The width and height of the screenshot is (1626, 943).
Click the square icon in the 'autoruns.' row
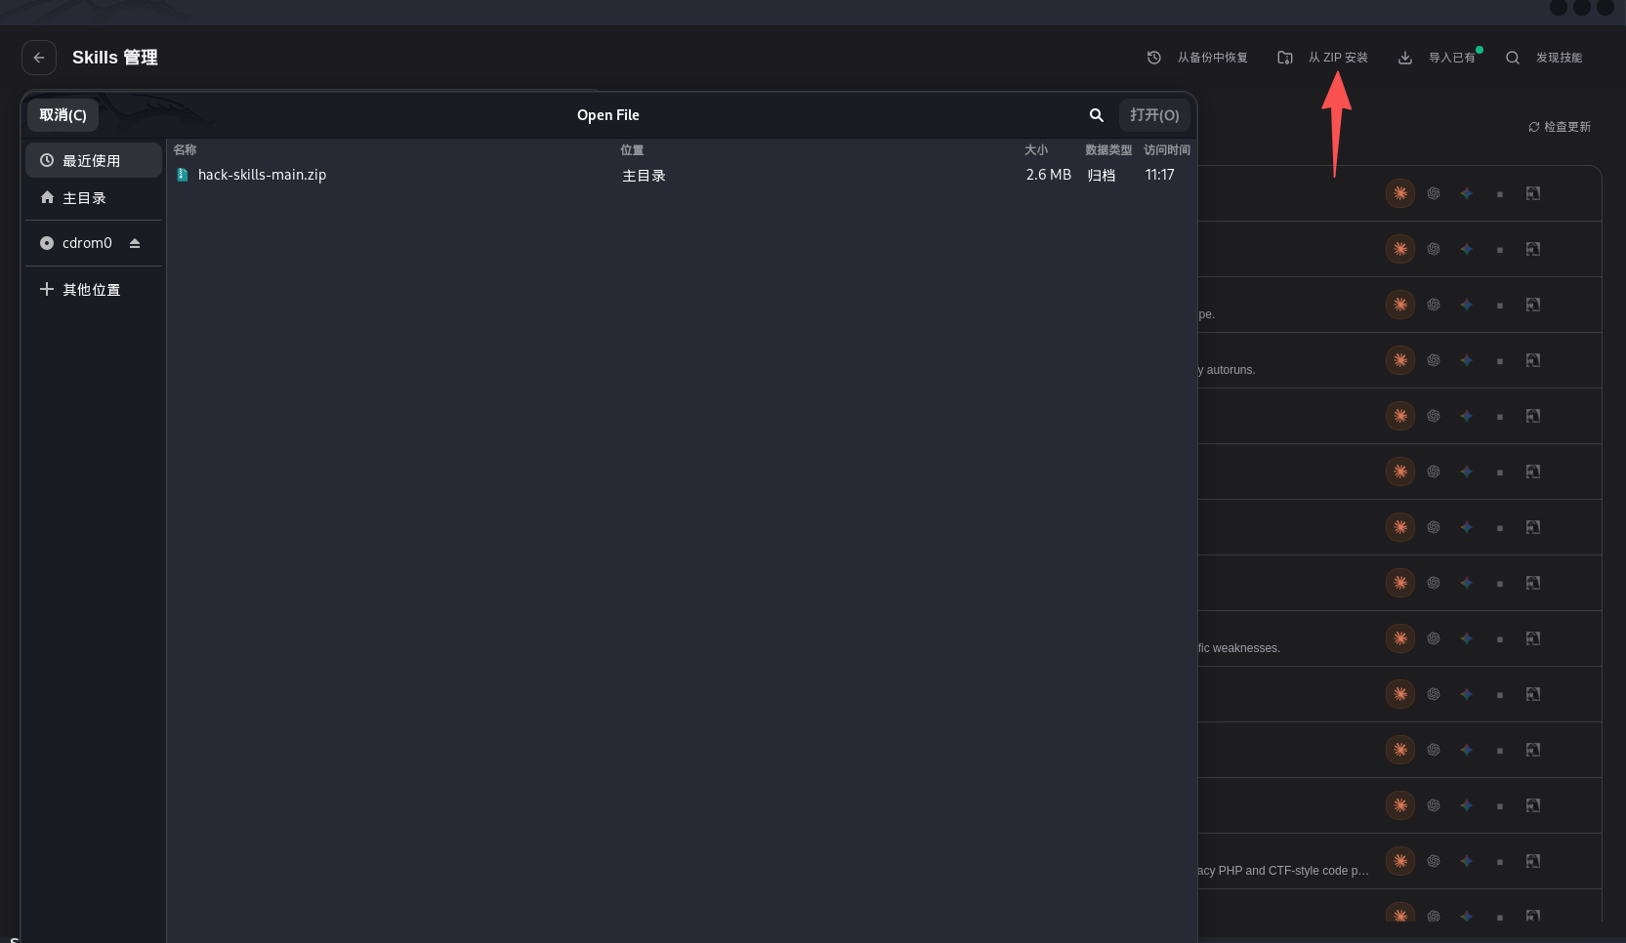(x=1500, y=361)
